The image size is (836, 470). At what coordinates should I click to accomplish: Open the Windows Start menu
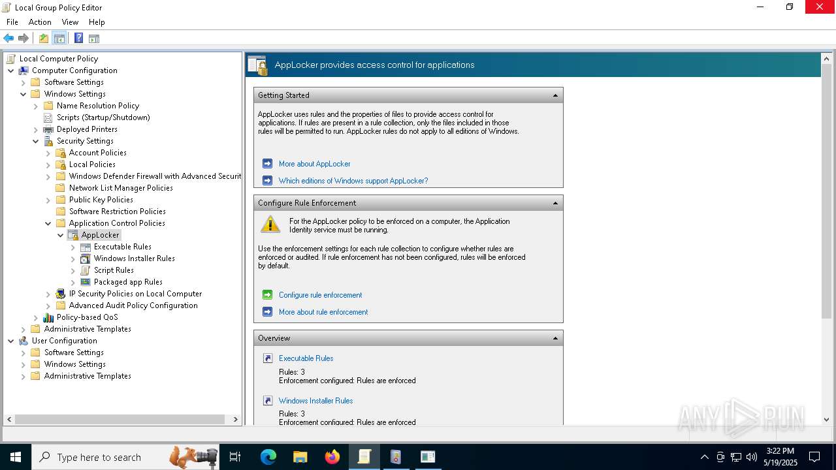(16, 457)
